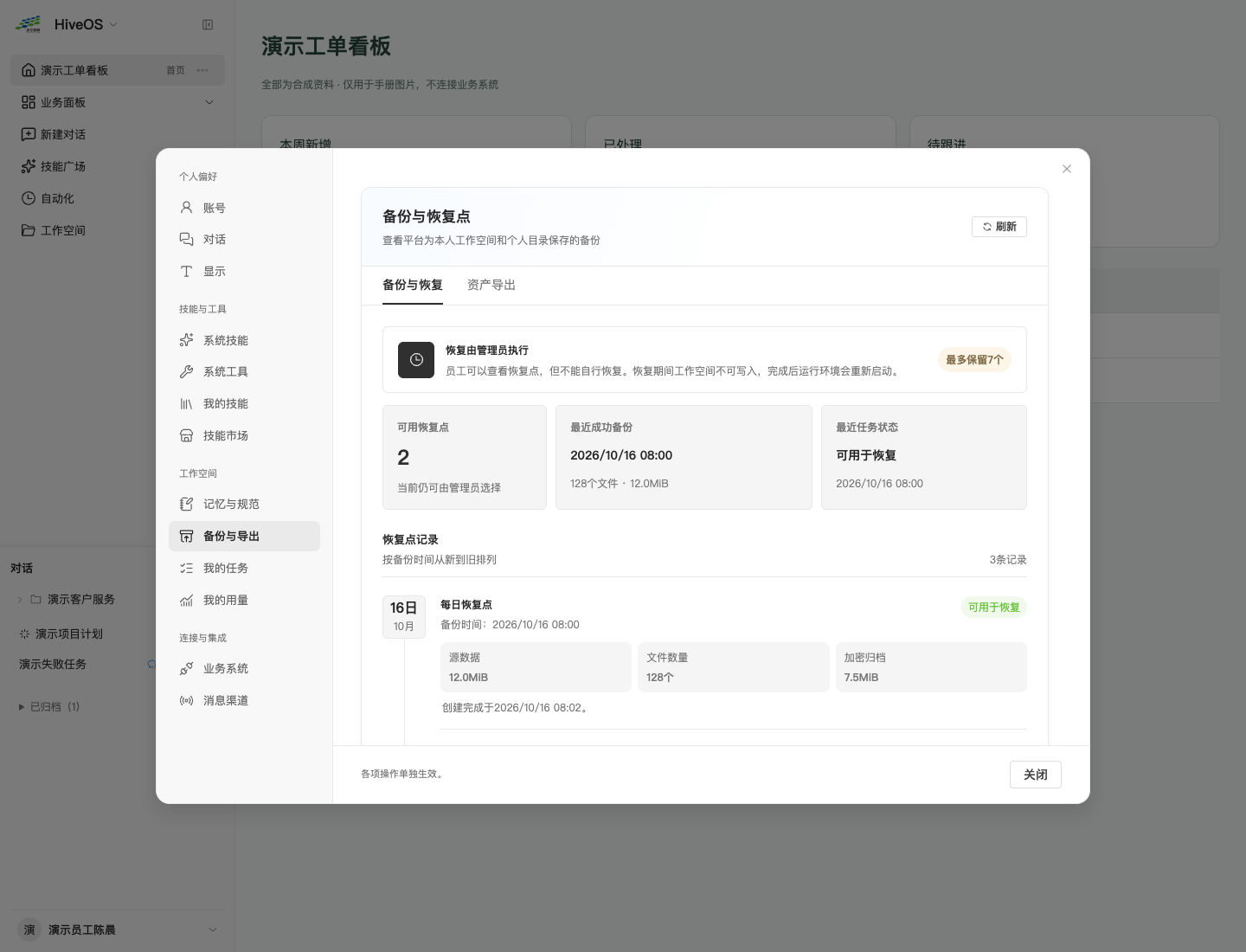Image resolution: width=1246 pixels, height=952 pixels.
Task: Open 业务系统 integrations
Action: point(244,668)
